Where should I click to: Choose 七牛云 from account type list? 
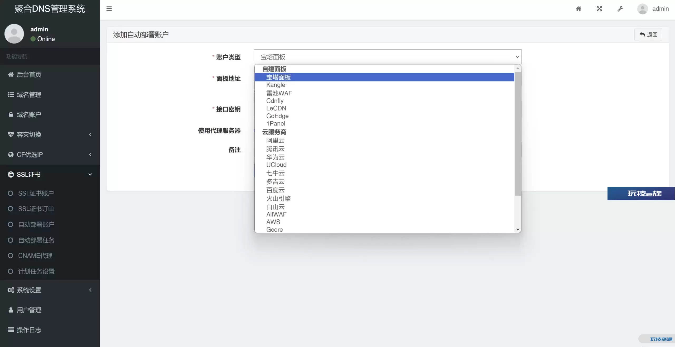(x=384, y=173)
